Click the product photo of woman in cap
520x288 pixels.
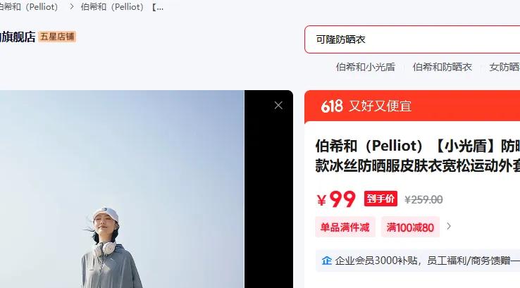(x=122, y=189)
